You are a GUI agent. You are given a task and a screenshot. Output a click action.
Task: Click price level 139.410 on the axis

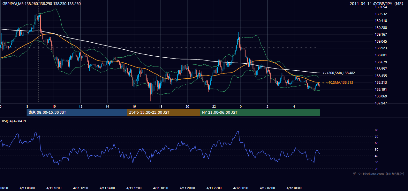(x=381, y=21)
